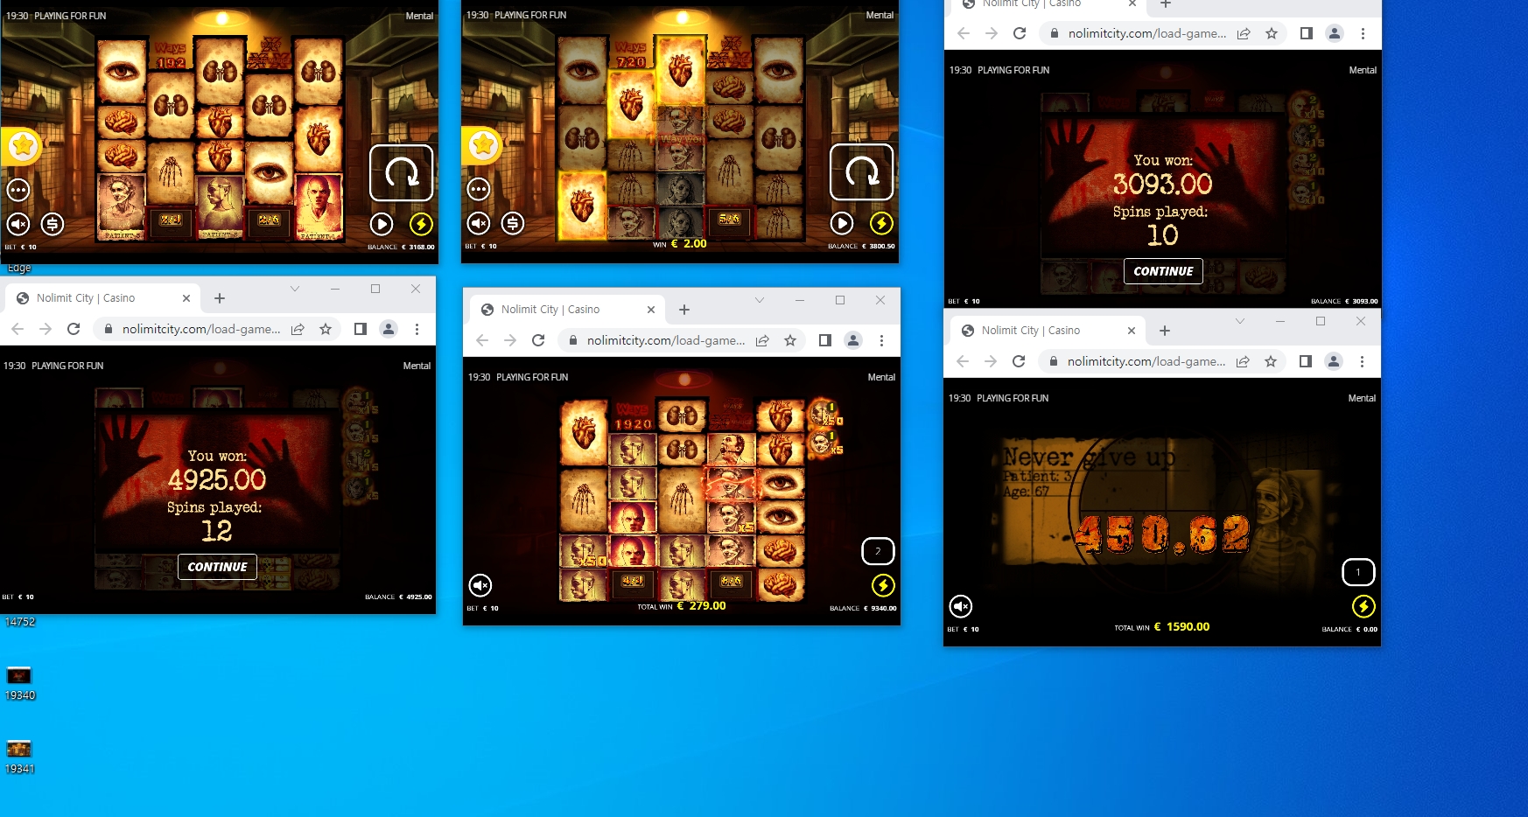
Task: Unmute sound in the 1590.00 total win game
Action: [961, 606]
